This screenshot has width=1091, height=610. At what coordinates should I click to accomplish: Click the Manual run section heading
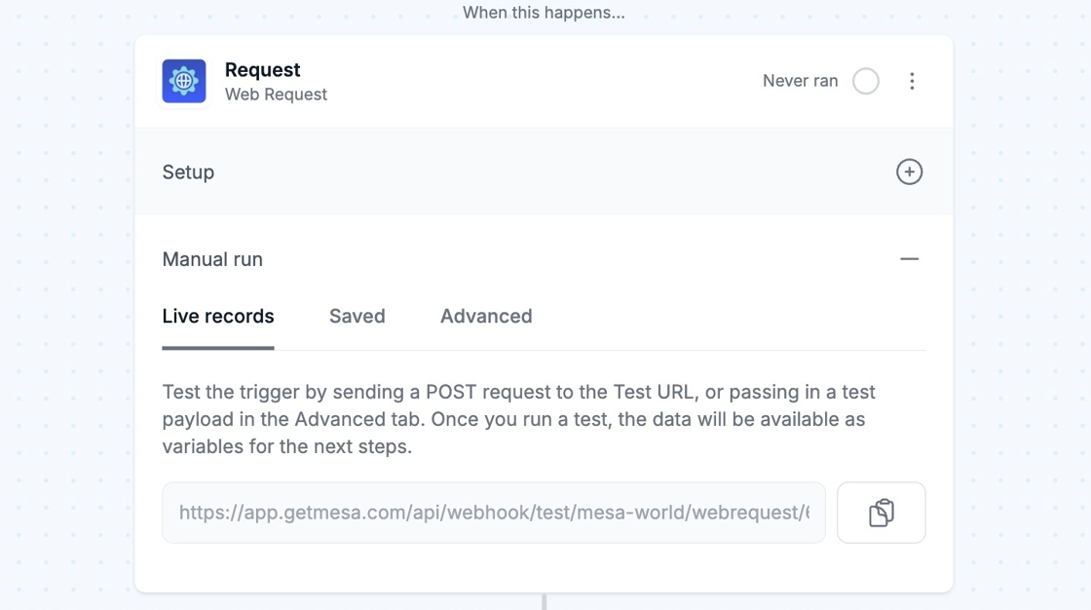[x=212, y=259]
